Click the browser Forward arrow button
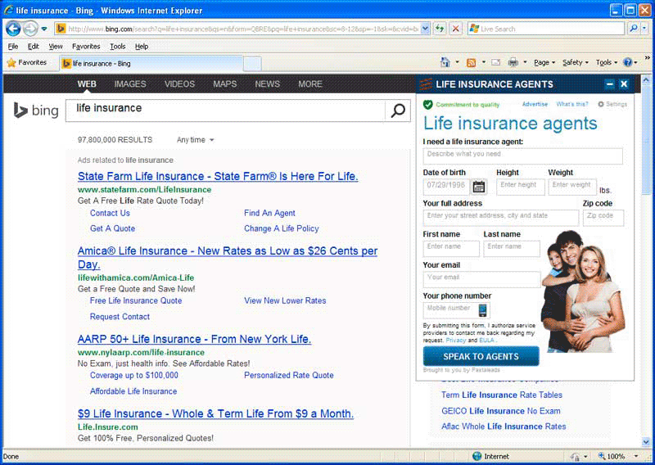Viewport: 655px width, 465px height. tap(30, 29)
